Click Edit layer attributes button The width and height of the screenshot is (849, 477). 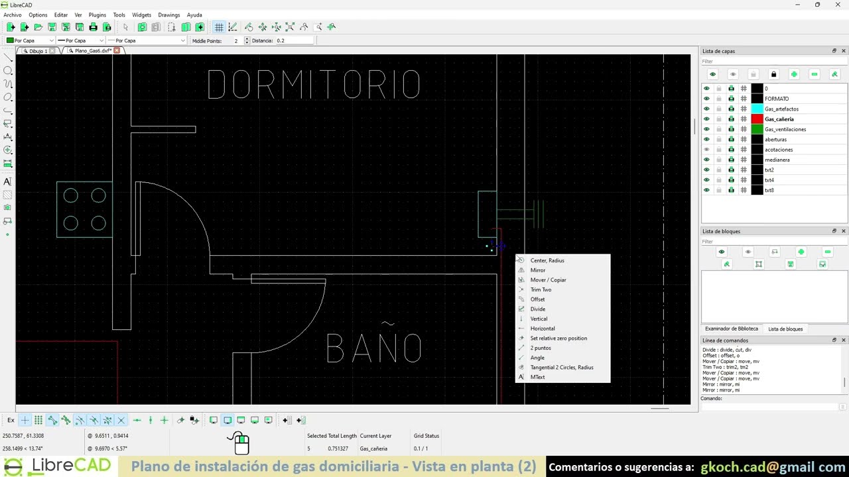click(x=834, y=74)
